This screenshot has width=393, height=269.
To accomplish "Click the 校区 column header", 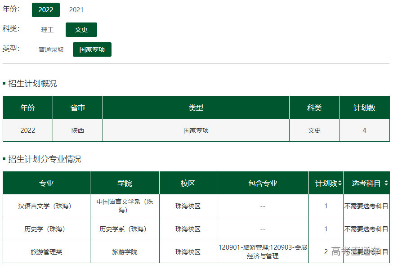I will (x=188, y=183).
